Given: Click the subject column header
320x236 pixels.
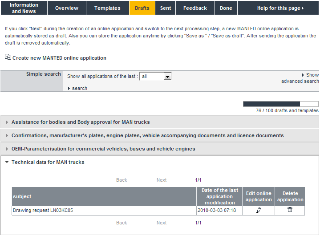Looking at the screenshot, I should (x=104, y=196).
